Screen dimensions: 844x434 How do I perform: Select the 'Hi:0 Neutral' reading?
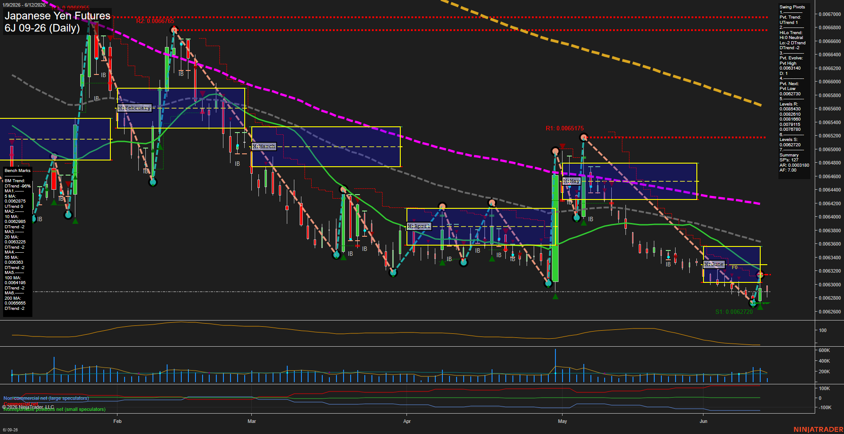coord(791,38)
